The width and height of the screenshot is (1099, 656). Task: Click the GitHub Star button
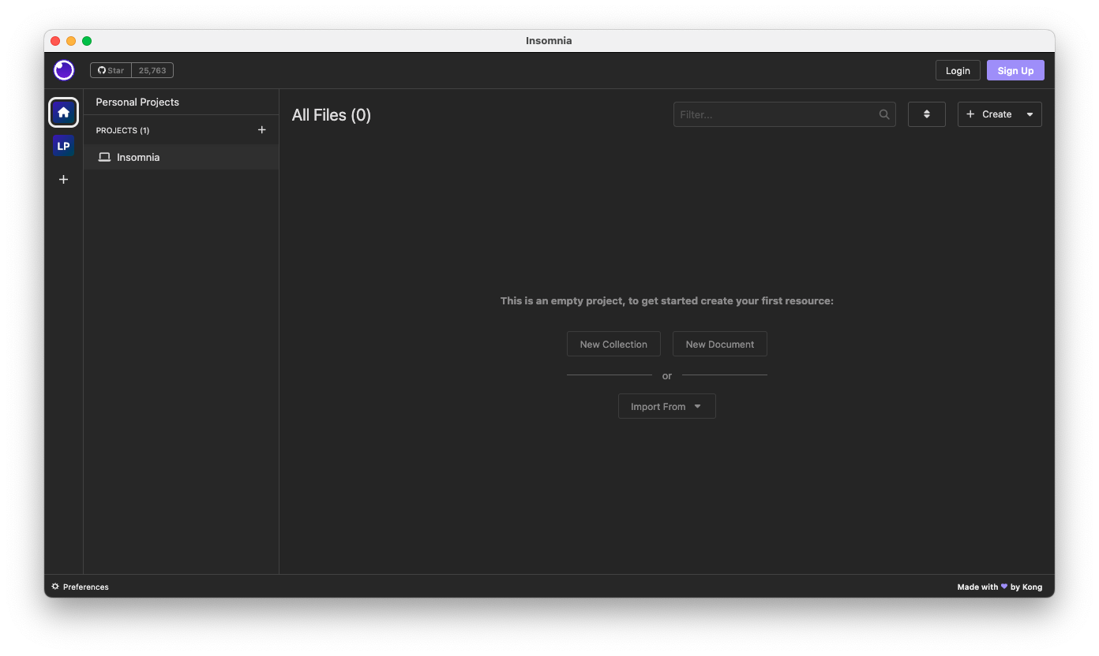111,70
